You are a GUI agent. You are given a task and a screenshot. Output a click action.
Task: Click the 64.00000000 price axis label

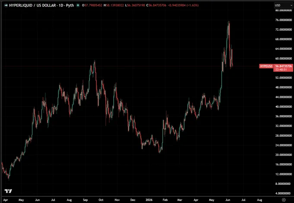[284, 48]
